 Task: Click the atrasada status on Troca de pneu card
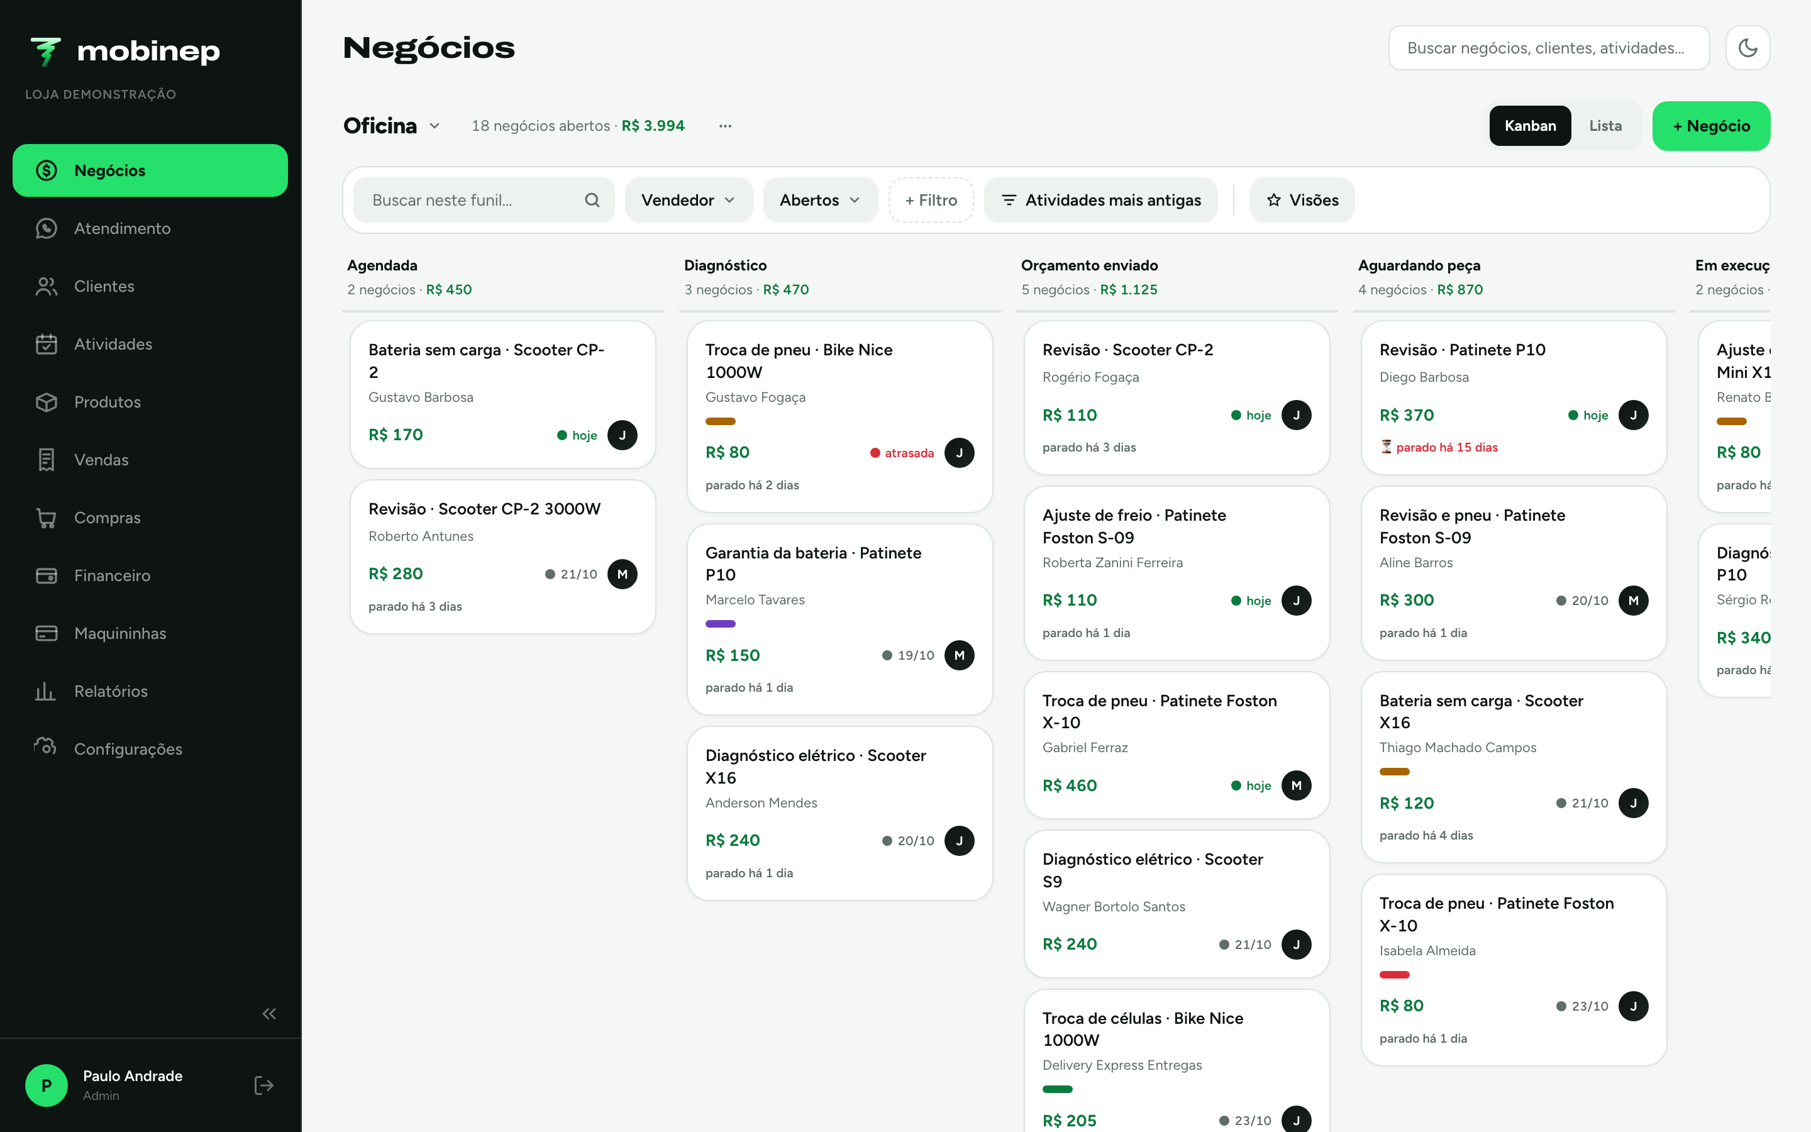[x=902, y=453]
